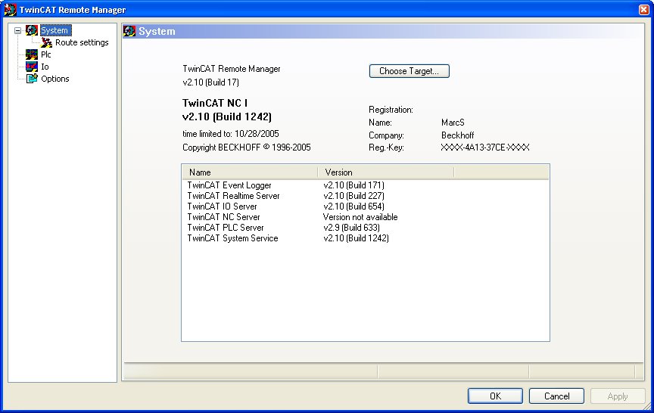Click 'Version not available' cell
Viewport: 654px width, 413px height.
click(360, 217)
